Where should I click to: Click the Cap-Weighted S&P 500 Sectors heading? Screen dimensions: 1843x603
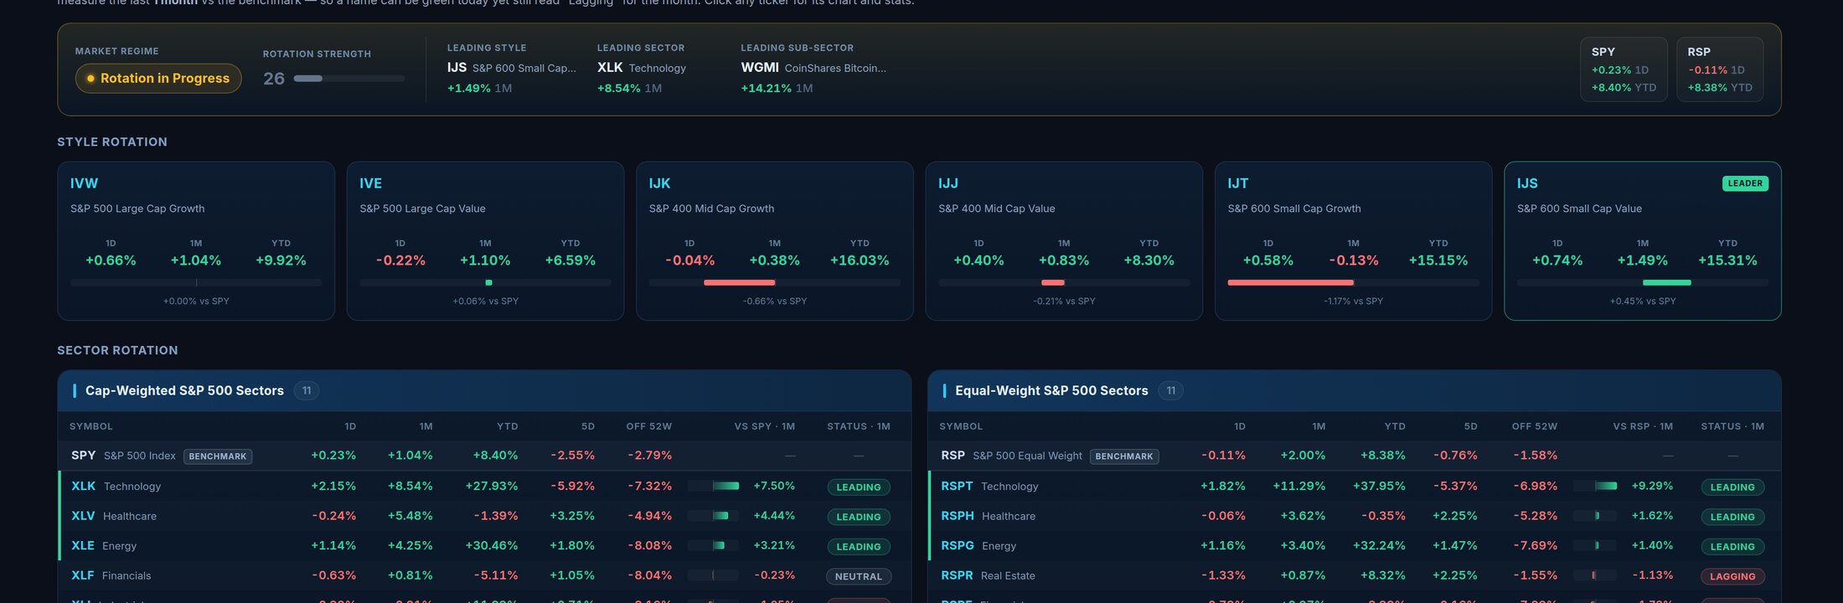click(x=184, y=391)
